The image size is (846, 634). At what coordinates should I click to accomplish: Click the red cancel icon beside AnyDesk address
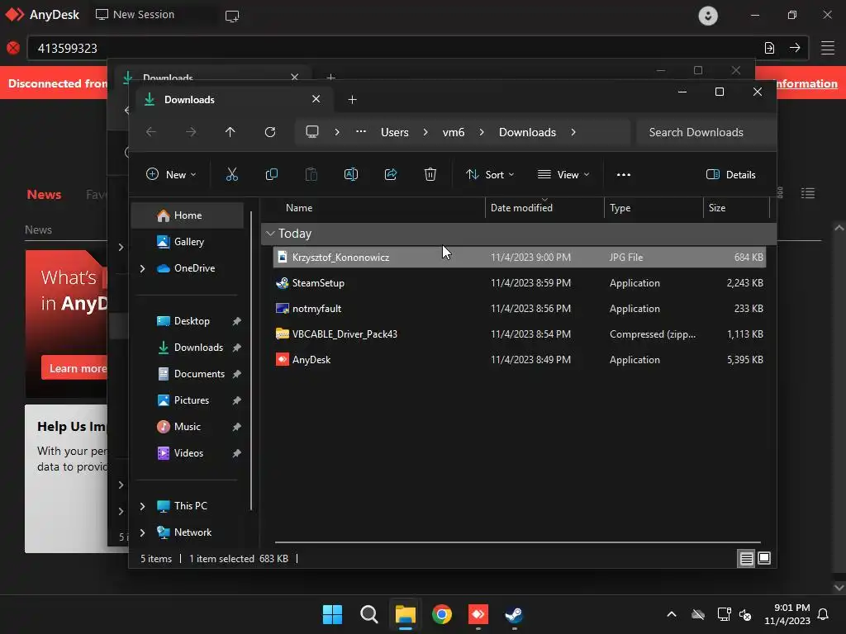(x=13, y=48)
